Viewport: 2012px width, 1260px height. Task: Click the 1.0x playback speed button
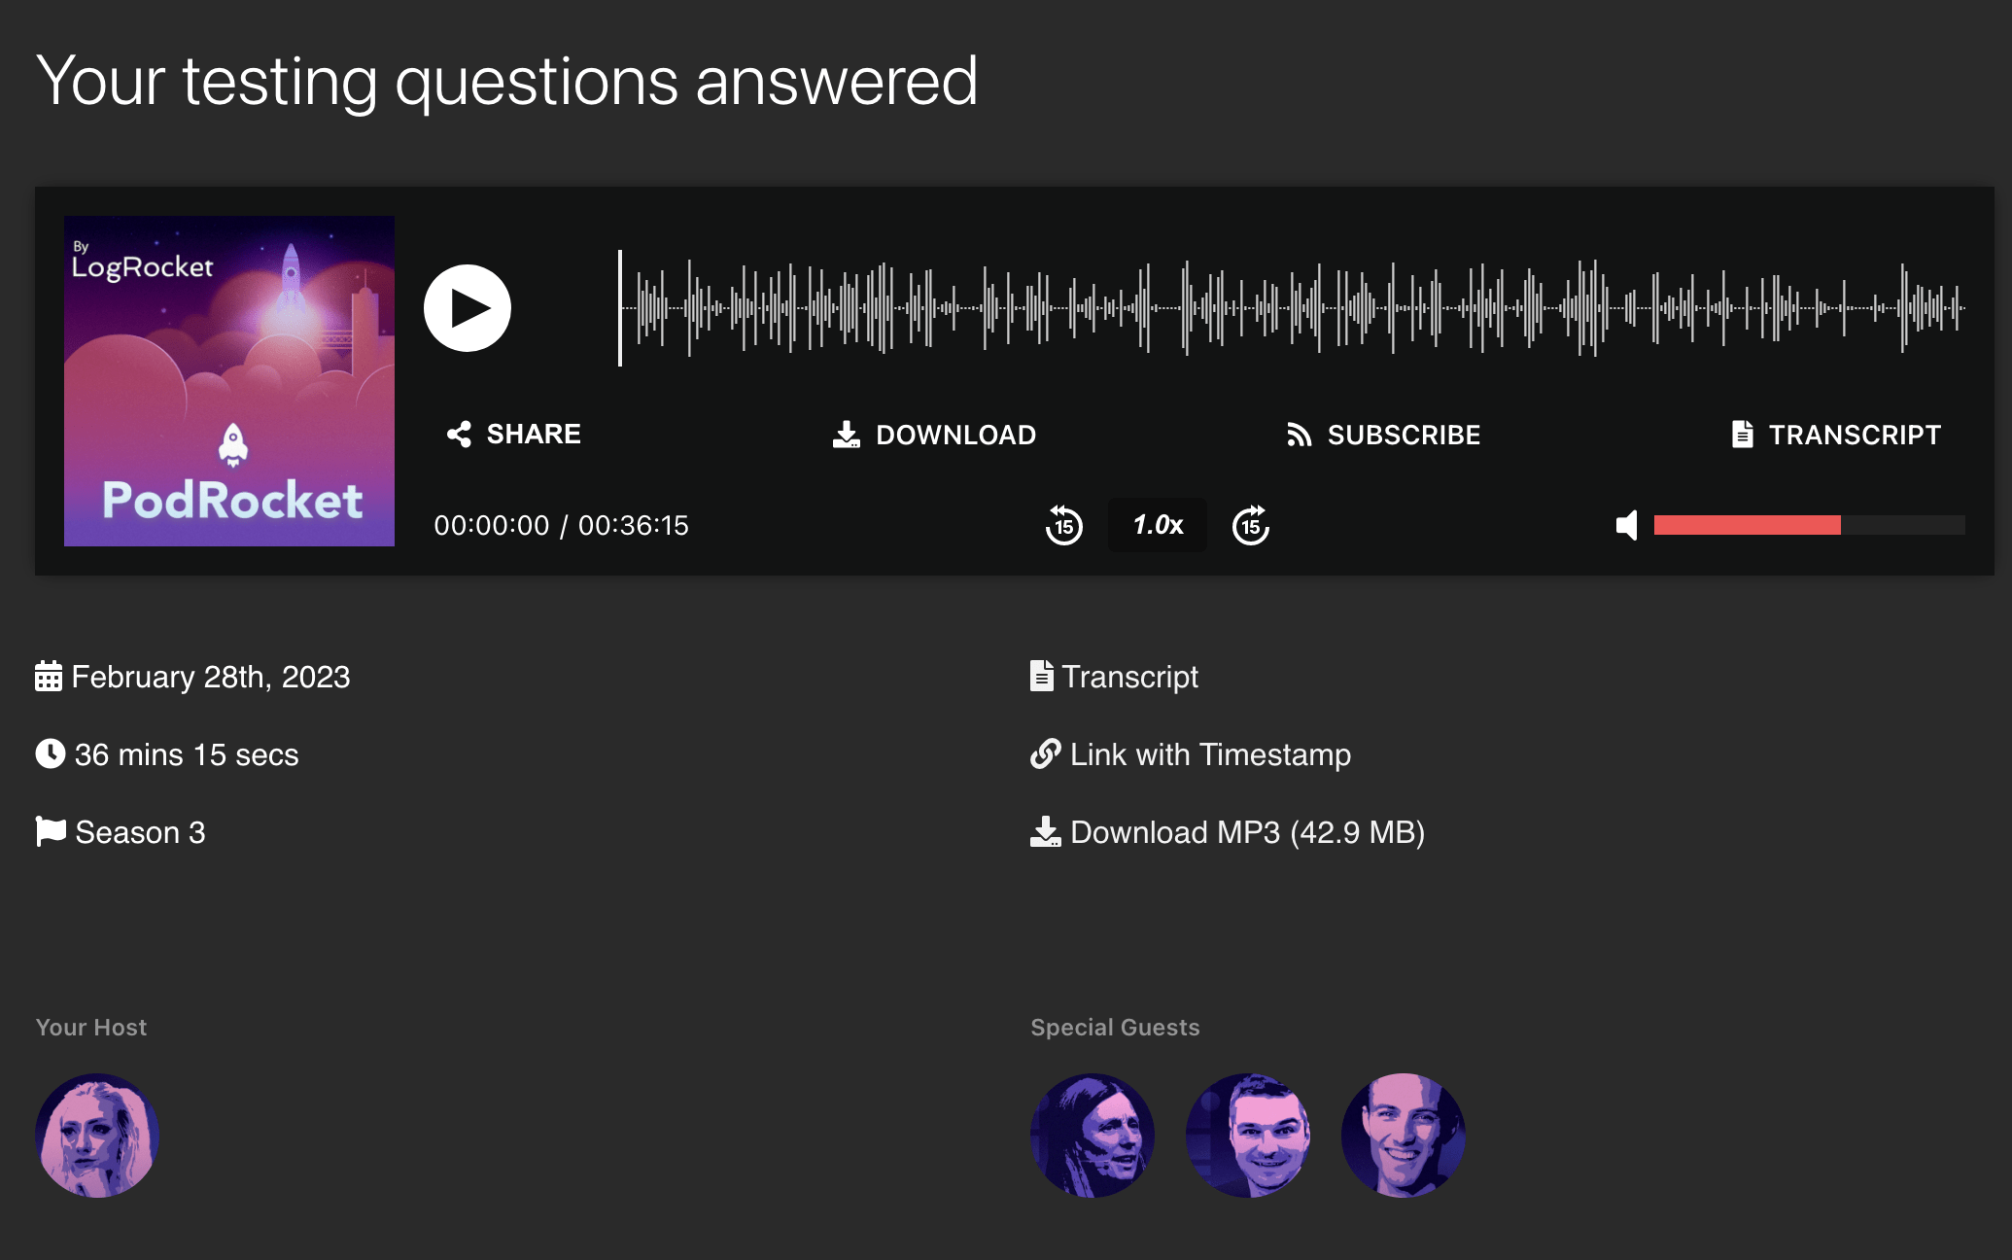click(1158, 525)
